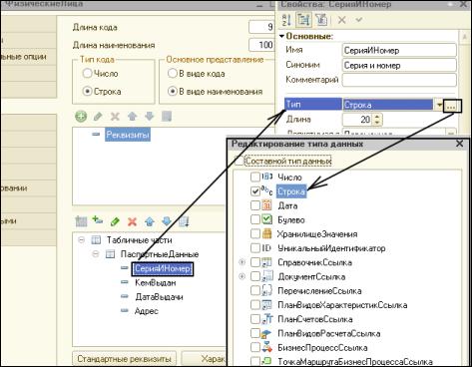Screen dimensions: 472x367
Task: Click the empty Комментарий field
Action: coord(399,80)
